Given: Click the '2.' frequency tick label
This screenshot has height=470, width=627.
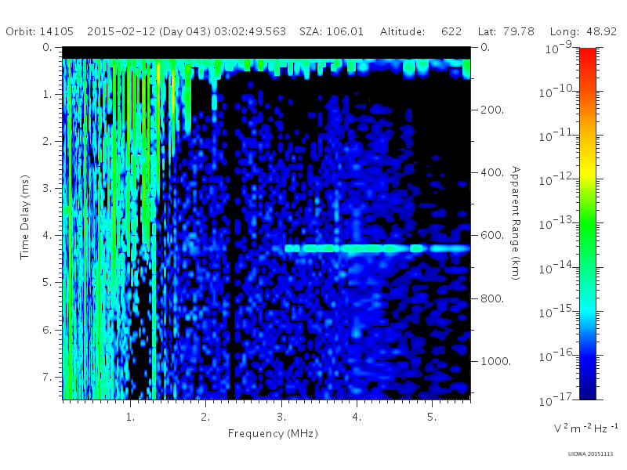Looking at the screenshot, I should click(x=205, y=418).
